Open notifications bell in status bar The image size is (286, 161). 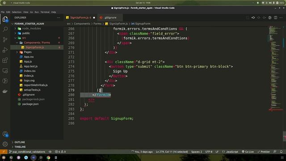(281, 152)
